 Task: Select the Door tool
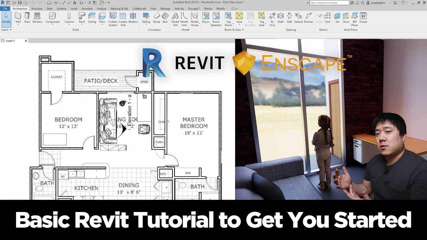[27, 18]
